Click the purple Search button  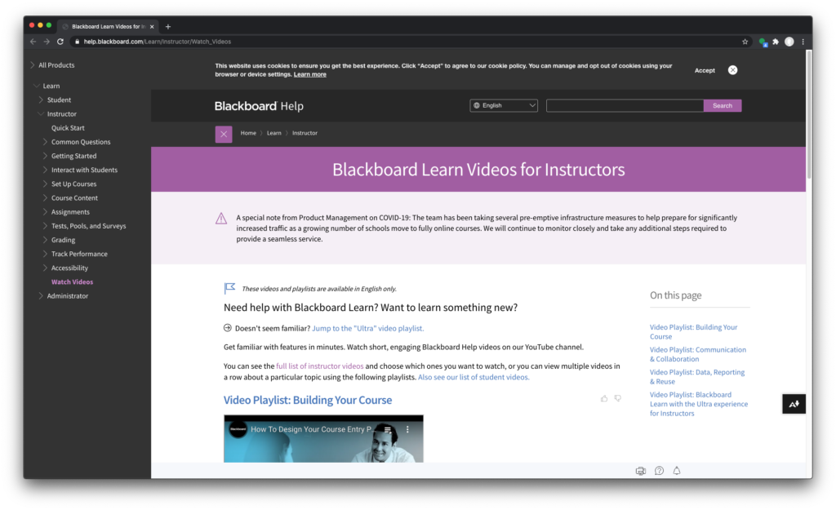pyautogui.click(x=723, y=105)
